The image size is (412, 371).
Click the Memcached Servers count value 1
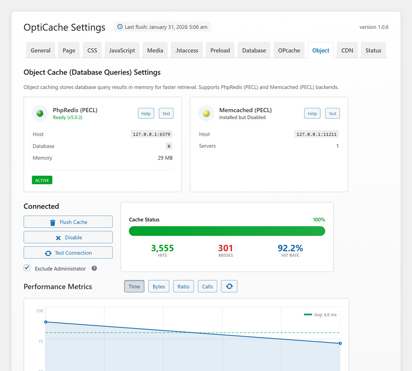[337, 146]
